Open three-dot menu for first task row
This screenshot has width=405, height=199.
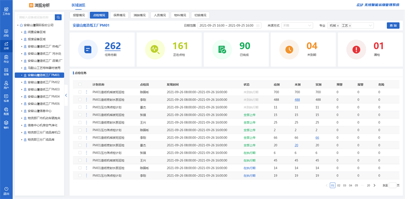(x=87, y=92)
